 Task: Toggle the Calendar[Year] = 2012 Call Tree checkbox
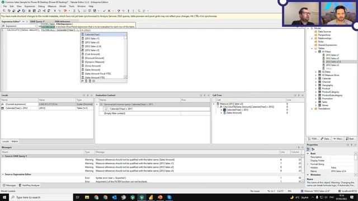224,110
